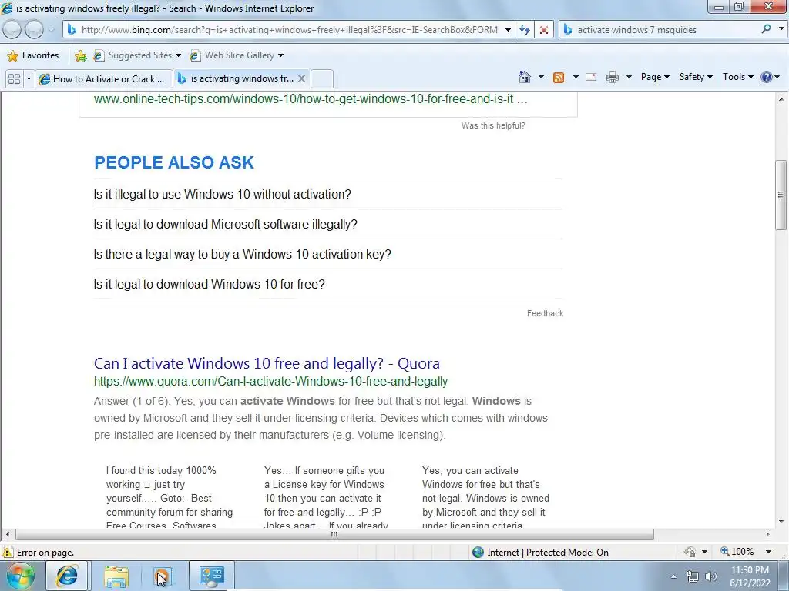This screenshot has width=789, height=591.
Task: Open the address bar history dropdown
Action: (508, 30)
